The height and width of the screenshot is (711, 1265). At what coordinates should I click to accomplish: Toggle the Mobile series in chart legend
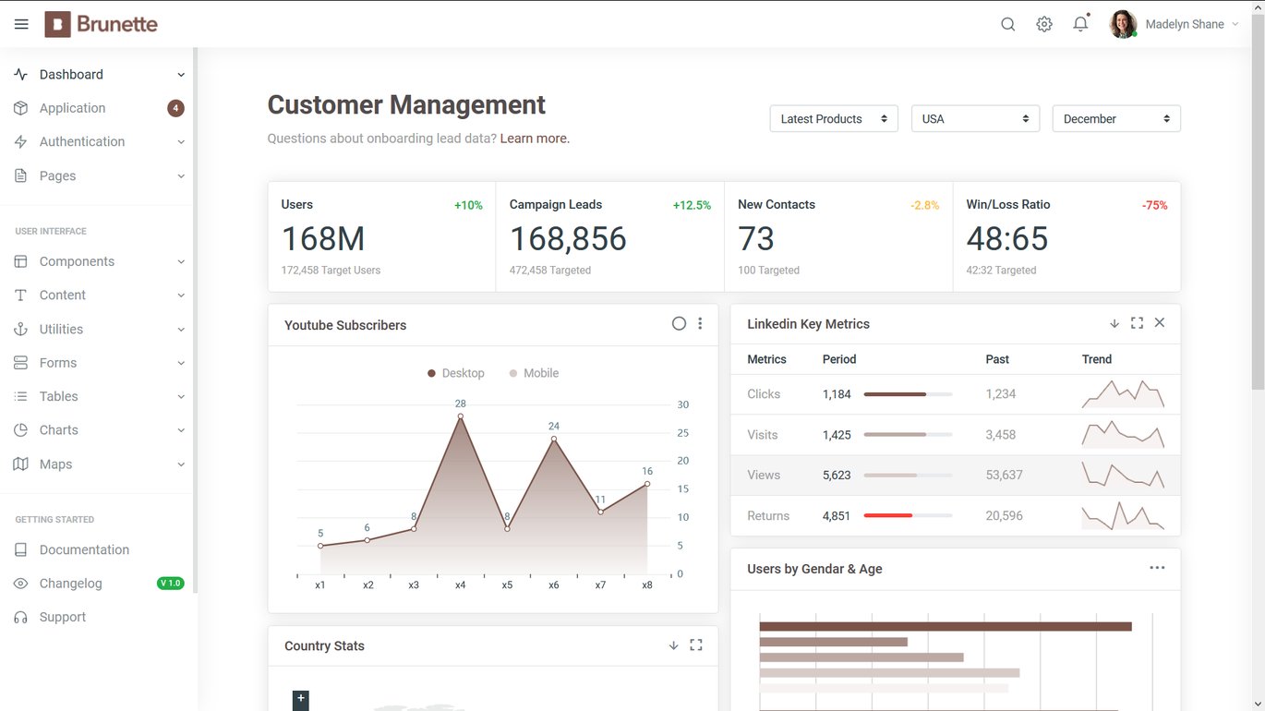[x=534, y=373]
